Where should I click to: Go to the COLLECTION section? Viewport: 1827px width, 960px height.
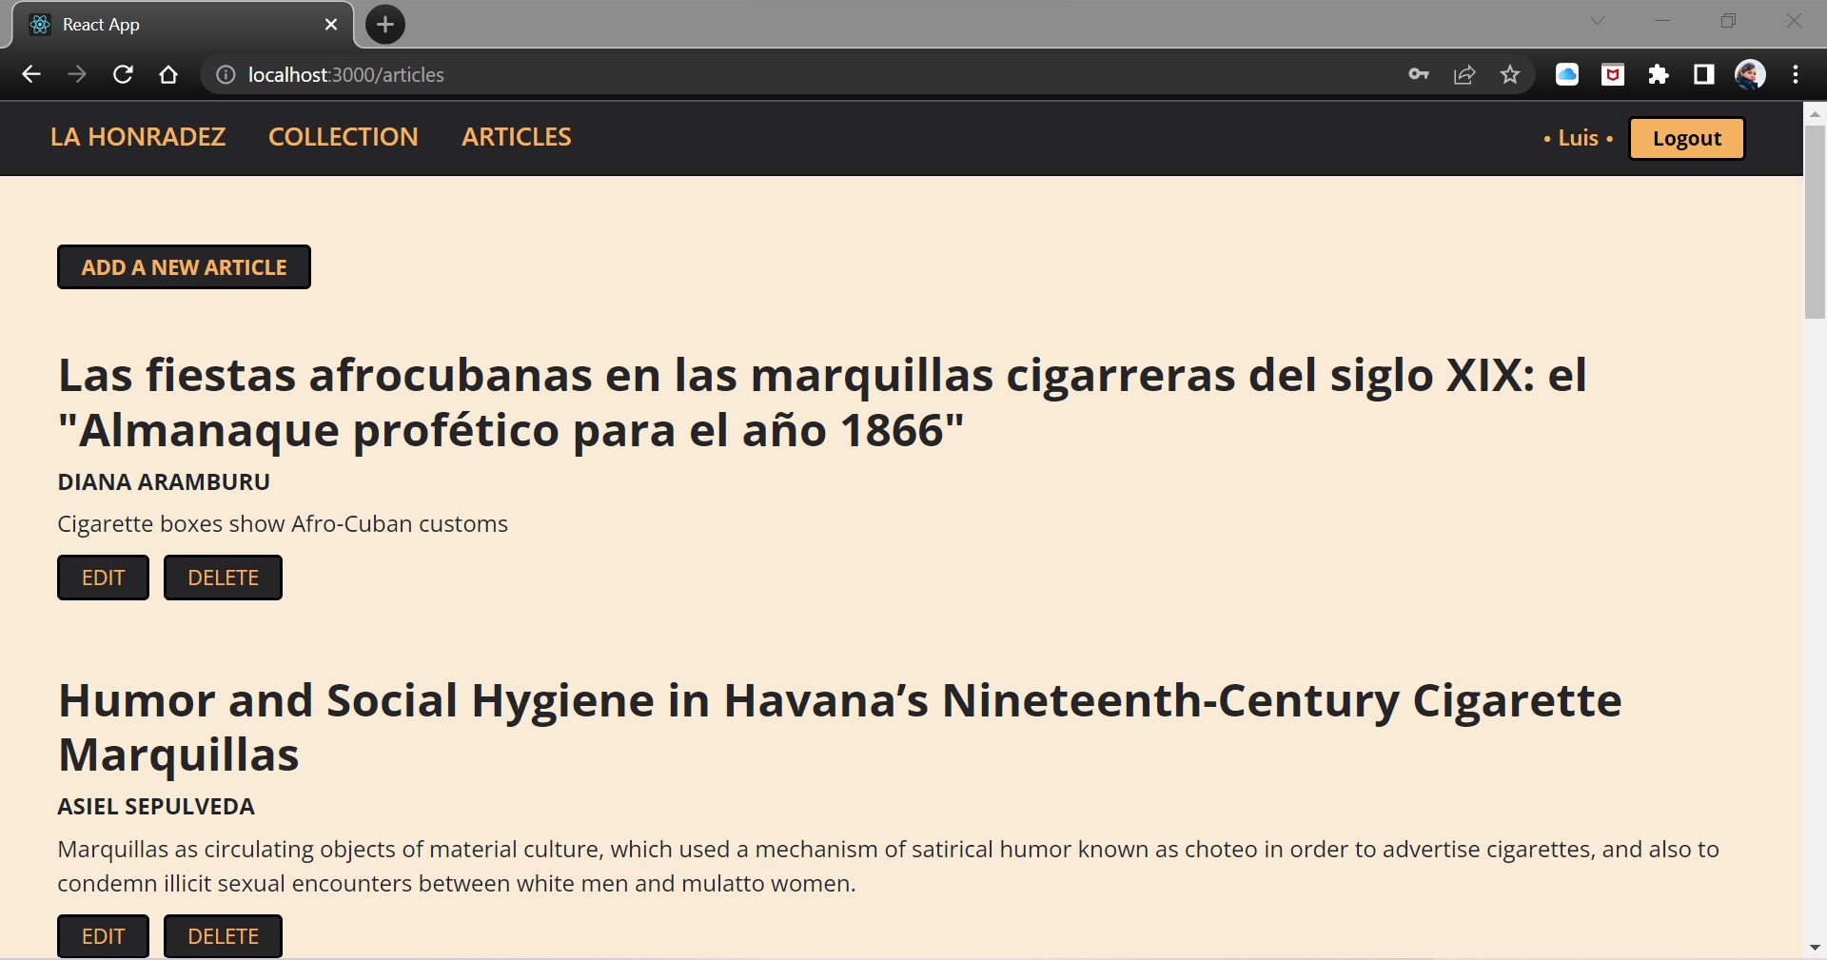pos(343,137)
